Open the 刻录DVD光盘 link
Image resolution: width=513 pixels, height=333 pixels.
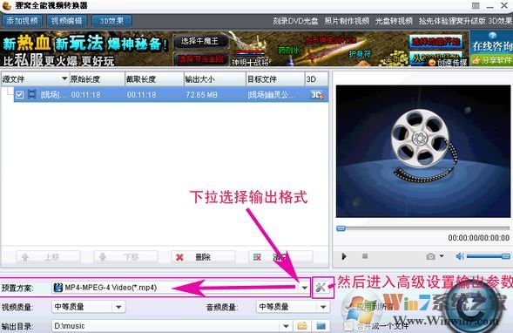coord(295,21)
